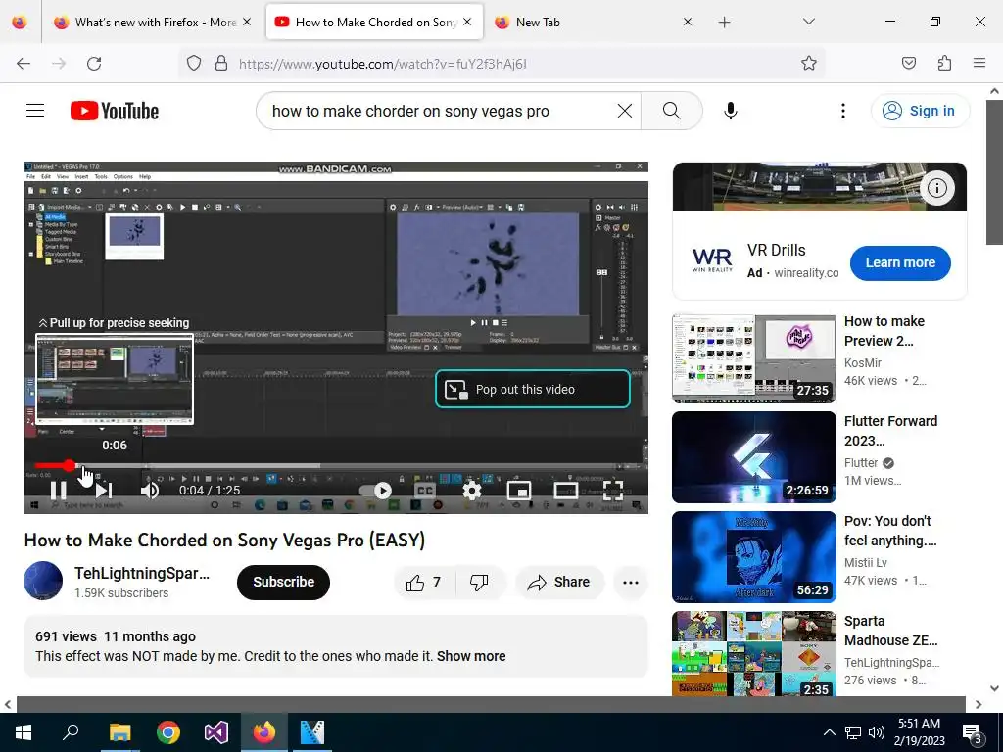Sign in to YouTube
Screen dimensions: 1003x752
920,111
